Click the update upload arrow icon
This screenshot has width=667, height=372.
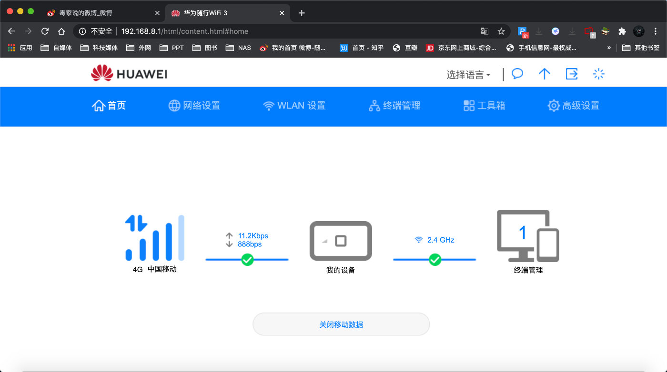(545, 74)
